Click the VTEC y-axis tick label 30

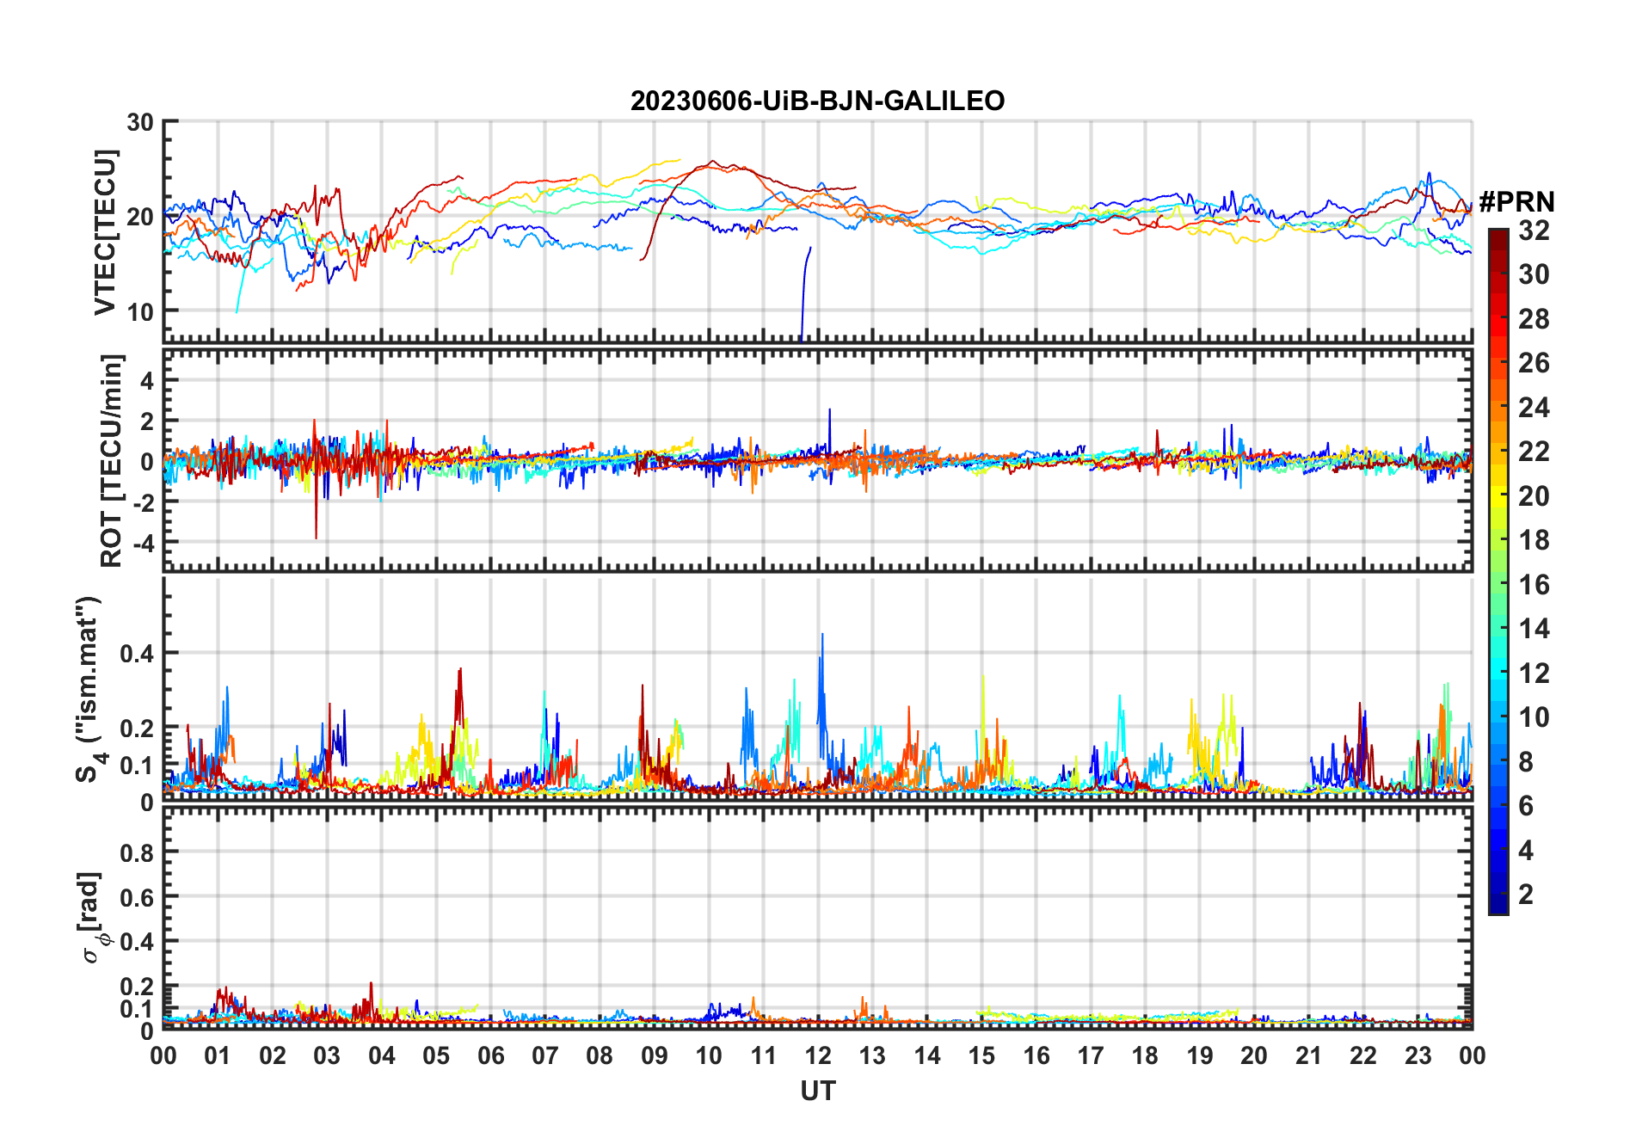(139, 123)
